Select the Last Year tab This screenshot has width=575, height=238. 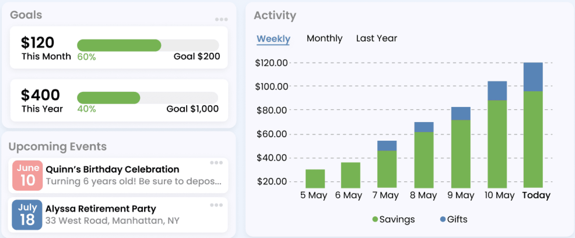(376, 38)
